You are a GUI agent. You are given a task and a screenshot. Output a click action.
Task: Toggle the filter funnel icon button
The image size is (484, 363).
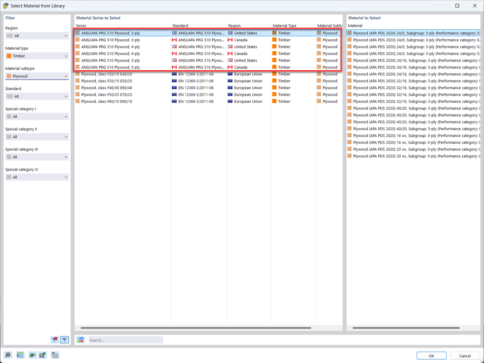[64, 340]
